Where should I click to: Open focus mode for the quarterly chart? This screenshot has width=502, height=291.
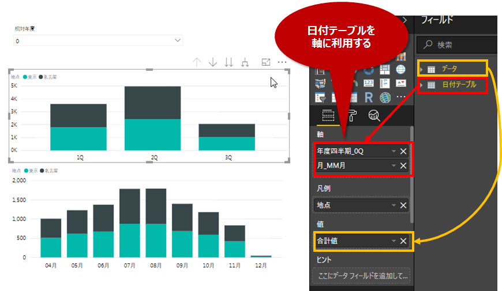click(x=266, y=62)
